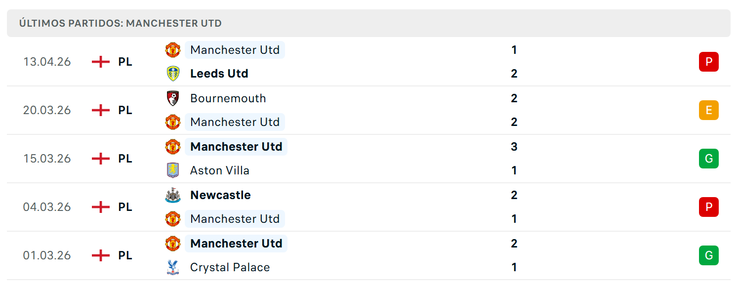
Task: Click the orange E draw badge
Action: click(x=709, y=110)
